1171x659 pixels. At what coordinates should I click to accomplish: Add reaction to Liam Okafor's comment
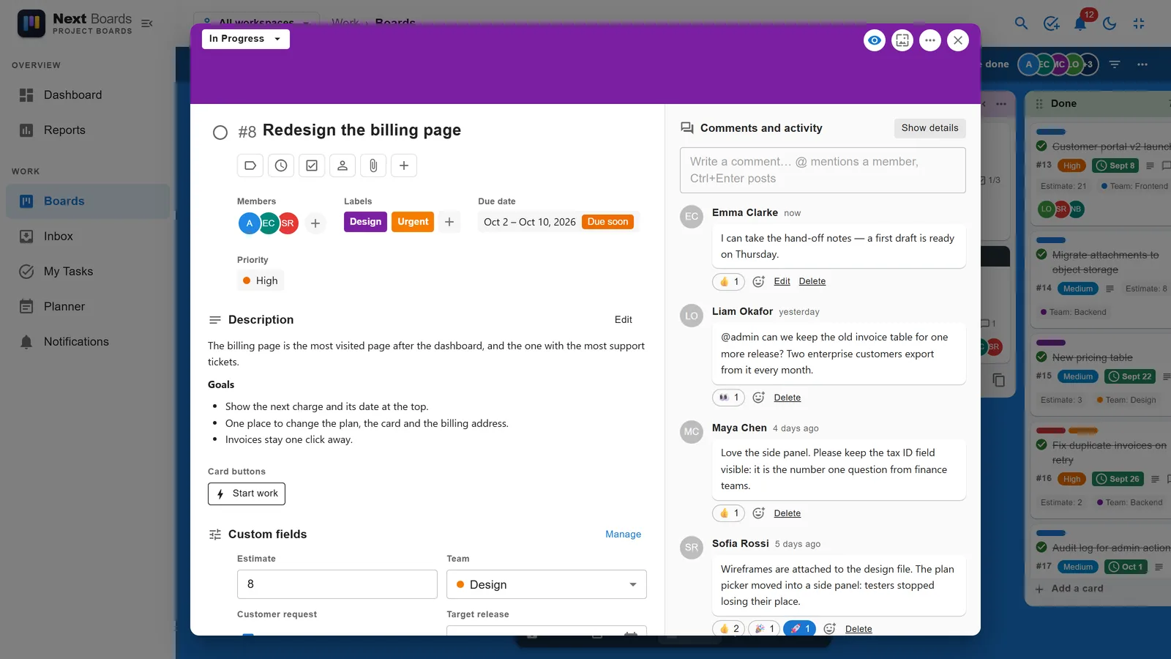[x=759, y=398]
